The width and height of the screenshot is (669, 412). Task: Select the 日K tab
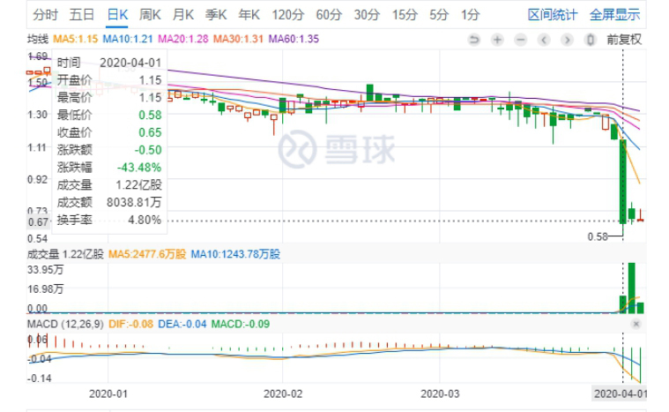pyautogui.click(x=117, y=15)
